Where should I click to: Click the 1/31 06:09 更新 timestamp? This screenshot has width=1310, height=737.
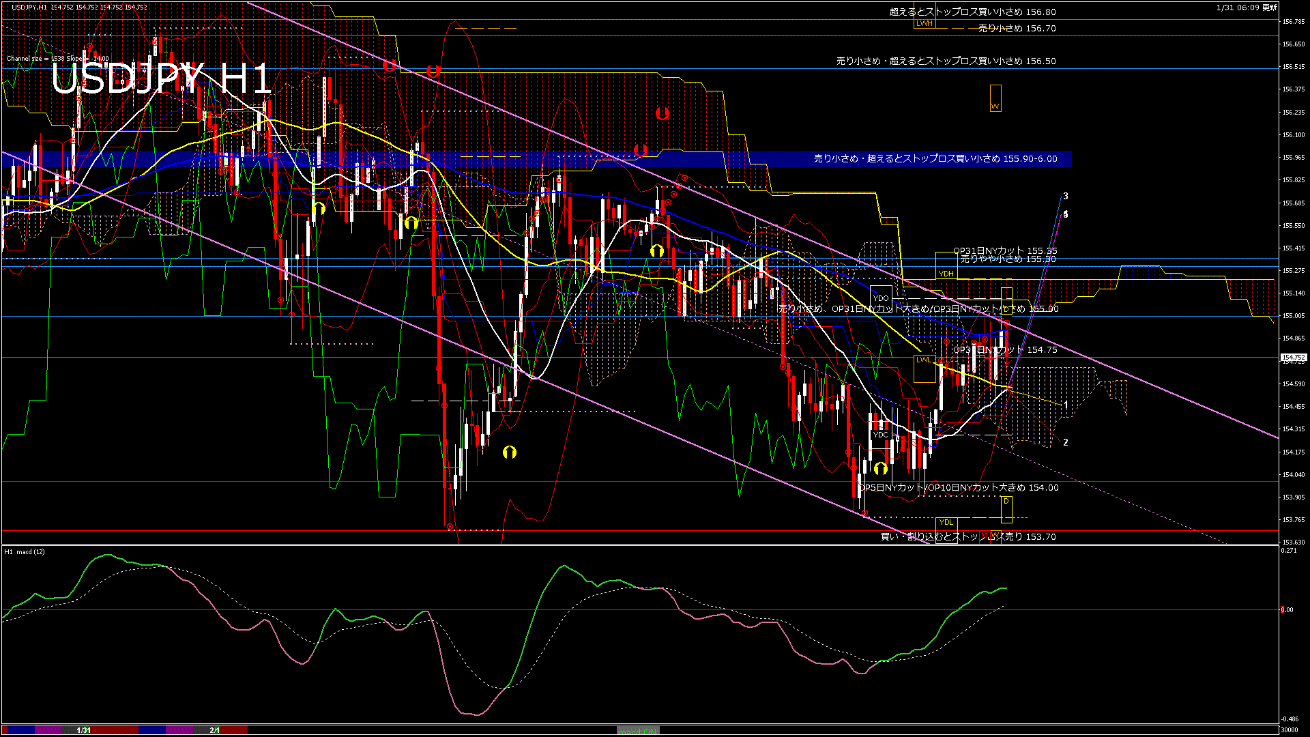click(1246, 8)
